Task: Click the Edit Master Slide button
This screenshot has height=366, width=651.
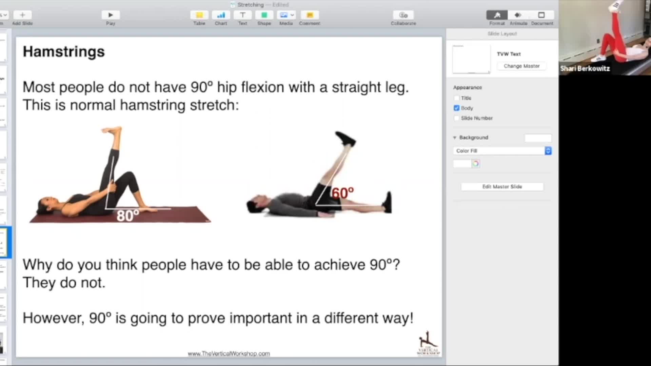Action: pyautogui.click(x=502, y=187)
